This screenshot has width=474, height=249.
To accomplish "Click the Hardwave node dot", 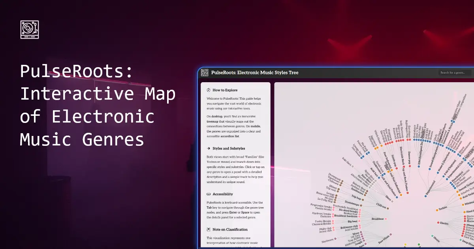I will tap(335, 239).
